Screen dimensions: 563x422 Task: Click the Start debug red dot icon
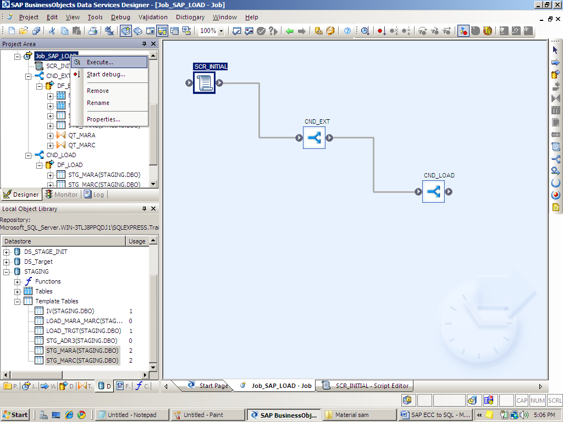[382, 31]
